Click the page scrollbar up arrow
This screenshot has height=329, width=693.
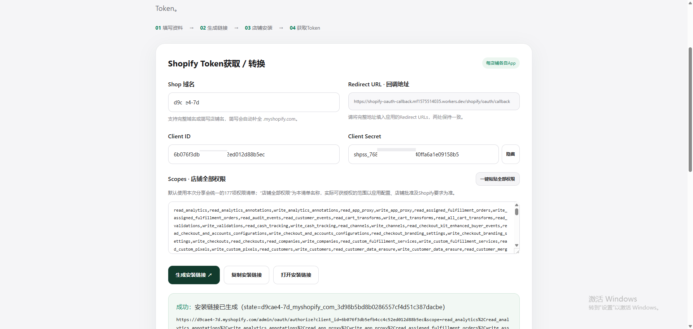coord(690,3)
